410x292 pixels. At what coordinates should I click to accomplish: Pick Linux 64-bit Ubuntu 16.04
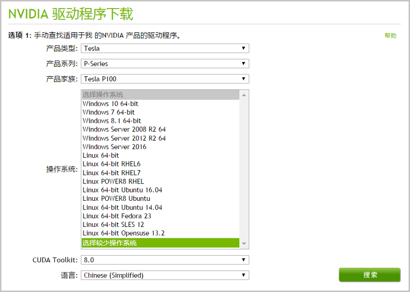tap(160, 190)
